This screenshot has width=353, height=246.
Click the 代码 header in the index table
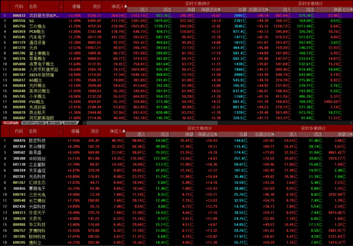pos(19,7)
